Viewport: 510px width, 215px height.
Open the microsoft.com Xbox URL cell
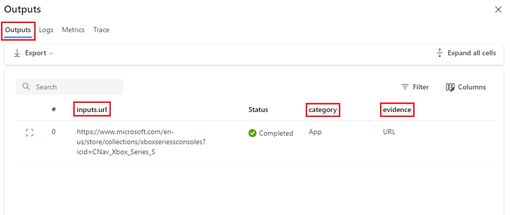141,142
